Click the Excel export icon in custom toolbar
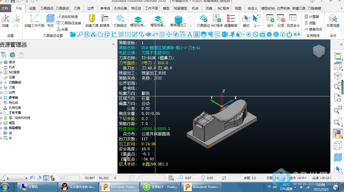This screenshot has height=192, width=344. coord(225,34)
